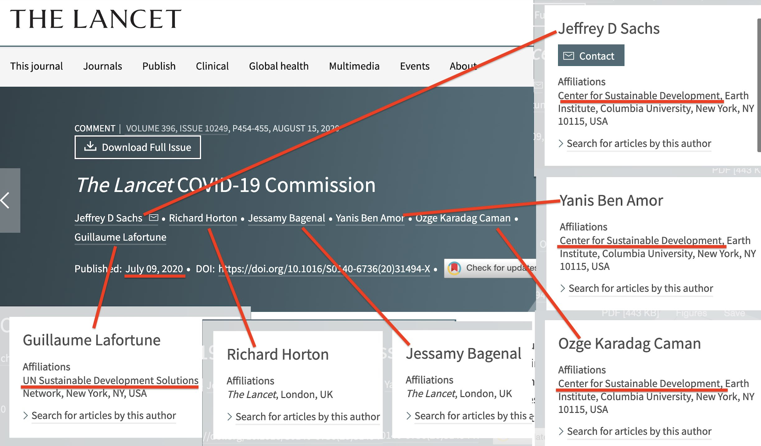Click Download Full Issue button

[138, 147]
